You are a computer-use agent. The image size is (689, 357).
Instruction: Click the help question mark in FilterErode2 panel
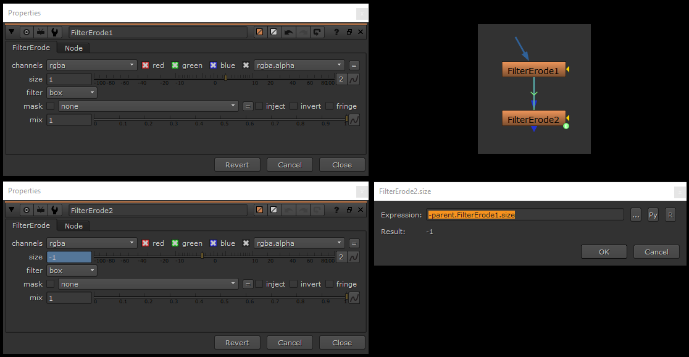click(337, 210)
